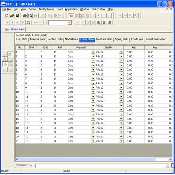Click the left arrow of horizontal scrollbar
This screenshot has height=175, width=175.
coord(17,160)
